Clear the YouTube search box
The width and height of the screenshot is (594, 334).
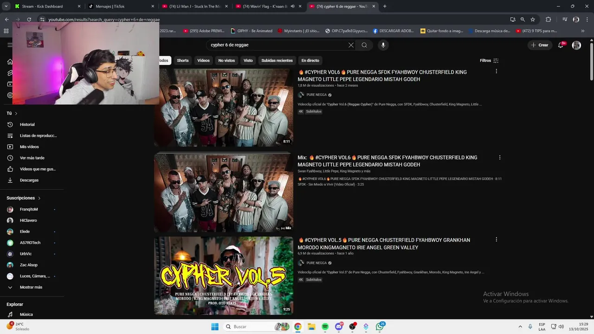(351, 45)
